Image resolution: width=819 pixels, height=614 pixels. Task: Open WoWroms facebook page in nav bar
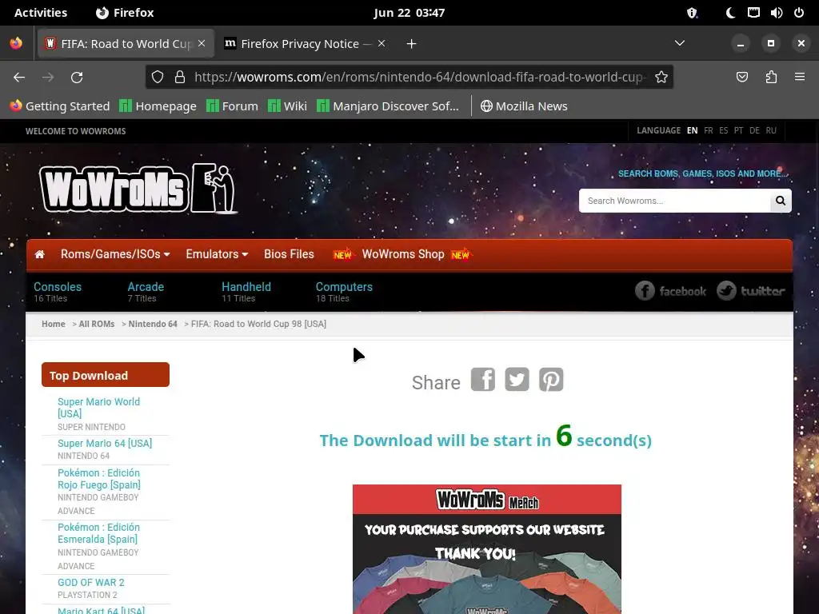point(670,291)
